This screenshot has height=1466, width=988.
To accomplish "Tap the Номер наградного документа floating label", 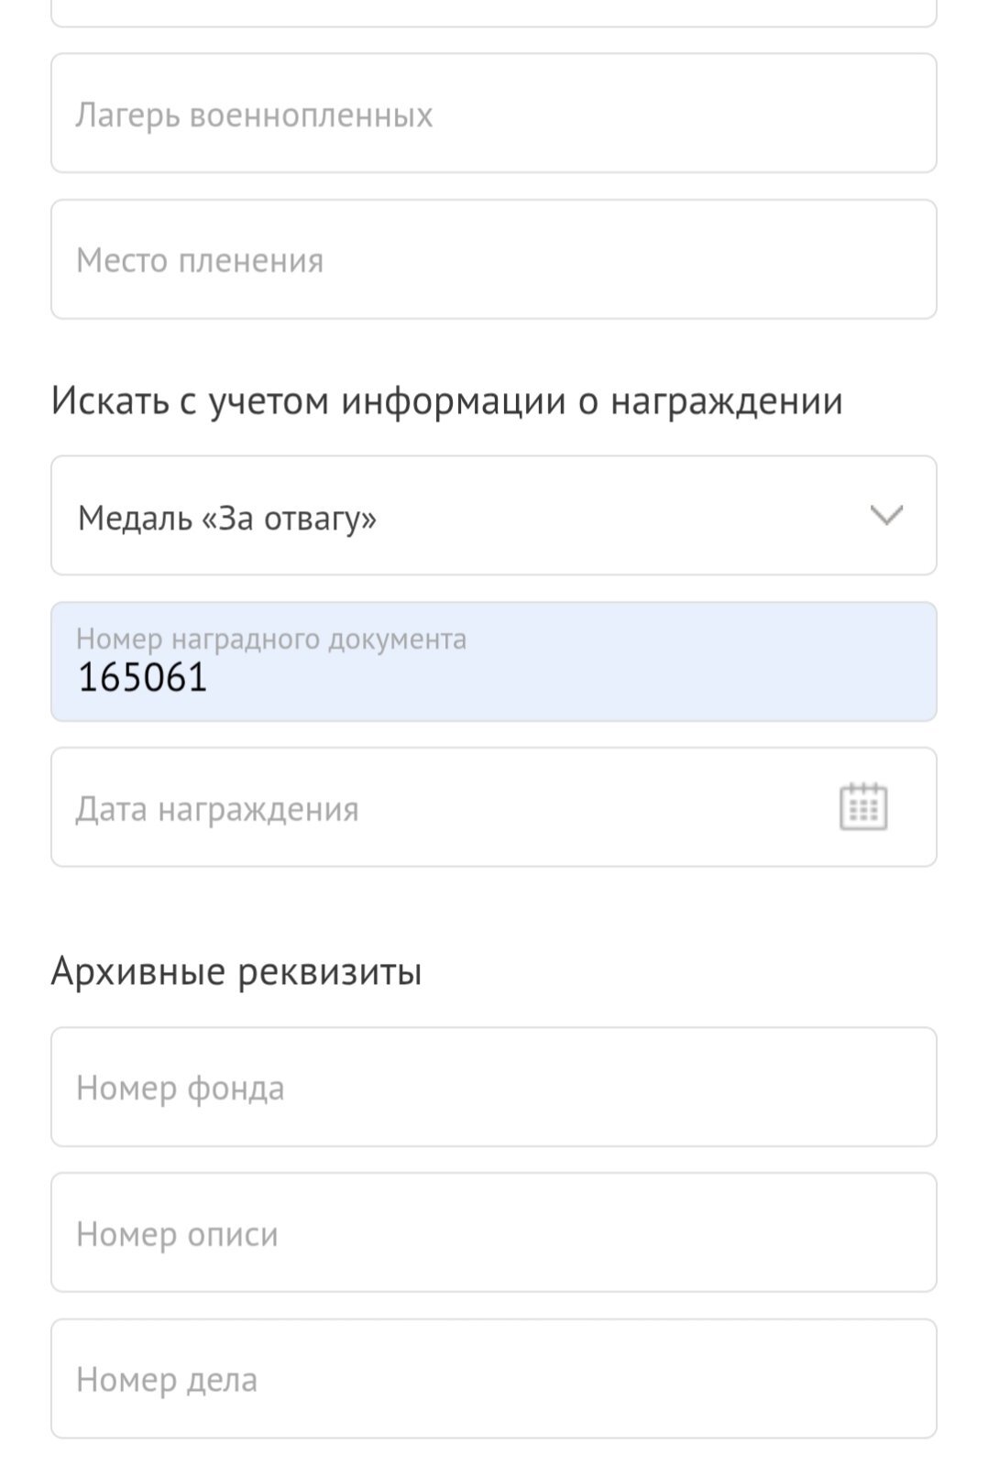I will pos(271,639).
